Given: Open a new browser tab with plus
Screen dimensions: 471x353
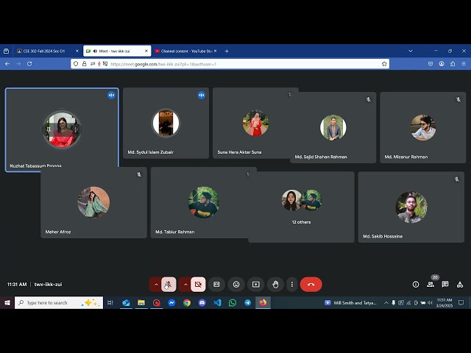Looking at the screenshot, I should (x=227, y=51).
